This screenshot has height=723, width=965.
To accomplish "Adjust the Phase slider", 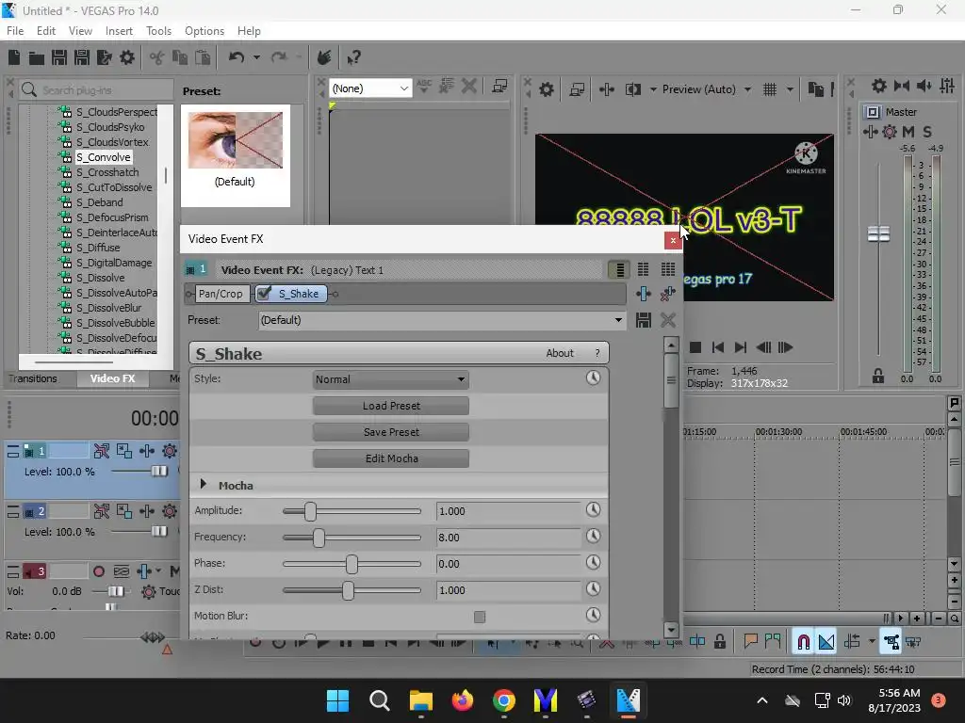I will (x=352, y=564).
